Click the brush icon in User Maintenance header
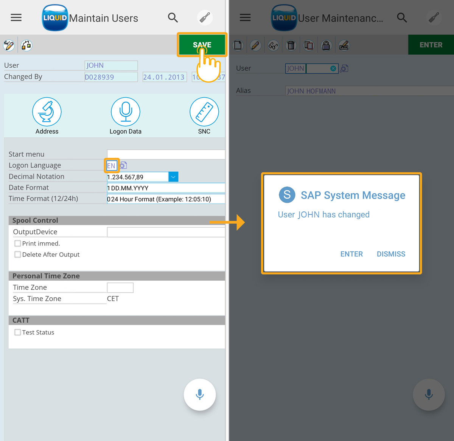 pos(434,18)
